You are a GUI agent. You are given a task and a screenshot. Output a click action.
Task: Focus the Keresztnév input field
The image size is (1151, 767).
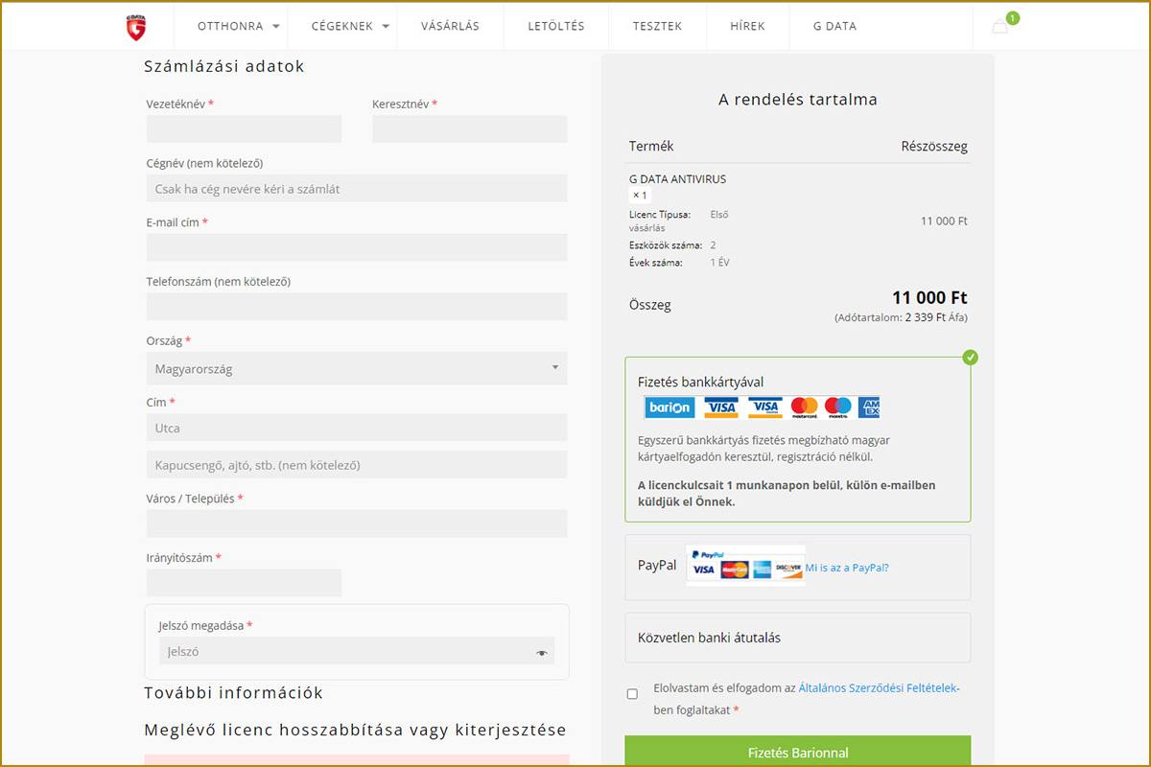tap(470, 128)
